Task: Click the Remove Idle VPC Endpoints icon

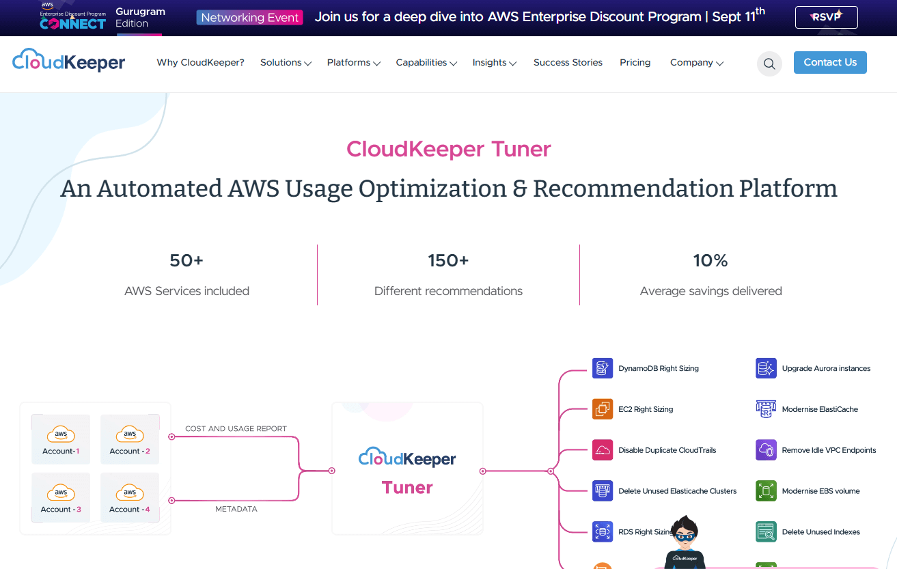Action: 767,450
